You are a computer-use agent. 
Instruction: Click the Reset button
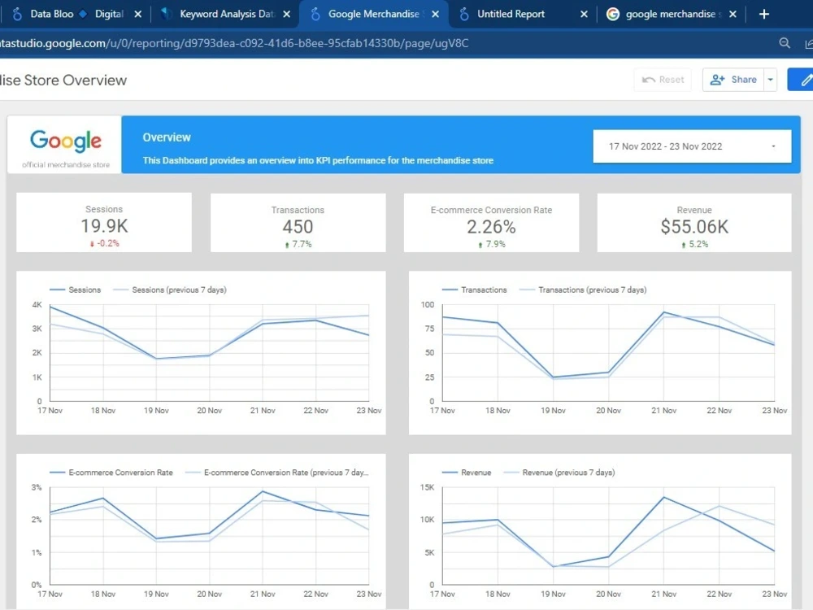coord(663,80)
